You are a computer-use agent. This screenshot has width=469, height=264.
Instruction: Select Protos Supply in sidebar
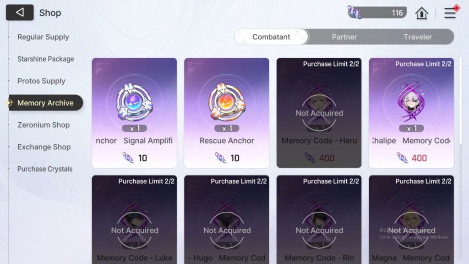tap(41, 81)
